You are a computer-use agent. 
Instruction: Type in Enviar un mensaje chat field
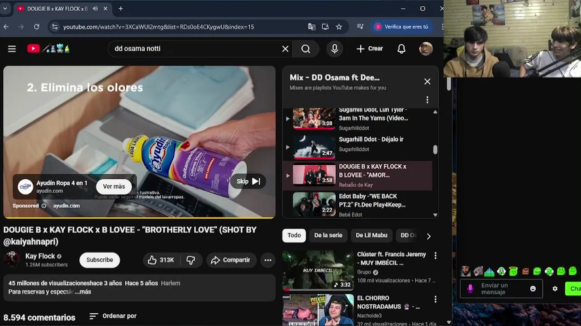(501, 289)
